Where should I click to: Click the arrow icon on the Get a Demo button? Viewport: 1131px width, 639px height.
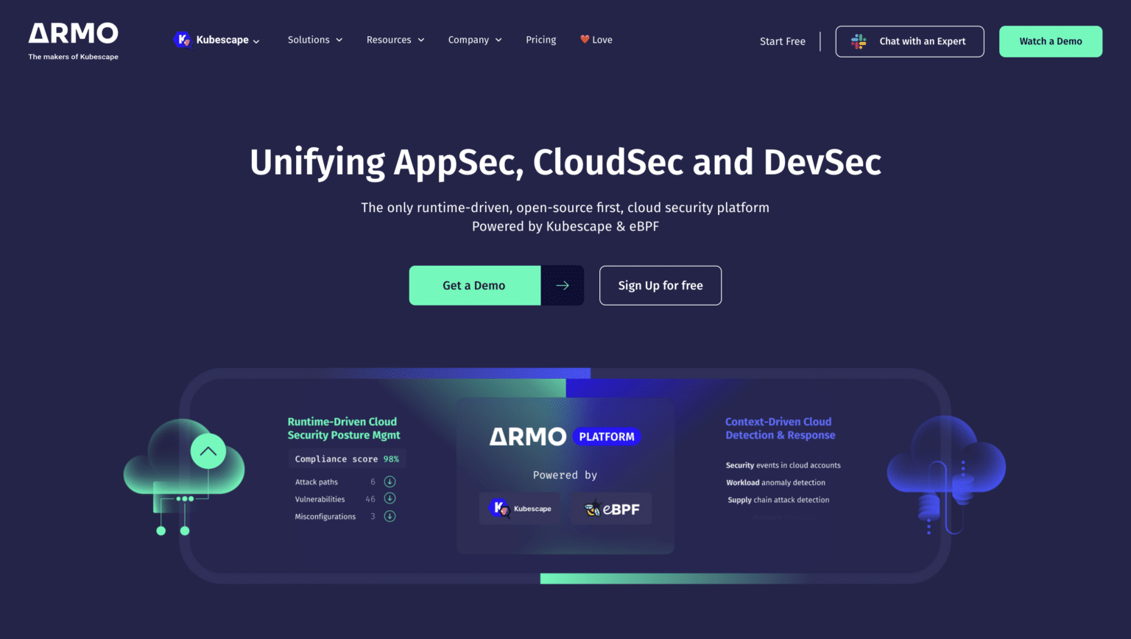[563, 285]
